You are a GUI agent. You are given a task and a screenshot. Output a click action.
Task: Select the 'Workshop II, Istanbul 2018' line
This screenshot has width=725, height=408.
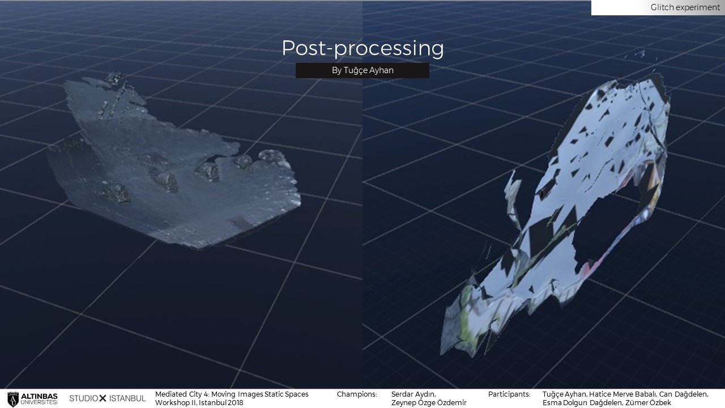pos(199,403)
